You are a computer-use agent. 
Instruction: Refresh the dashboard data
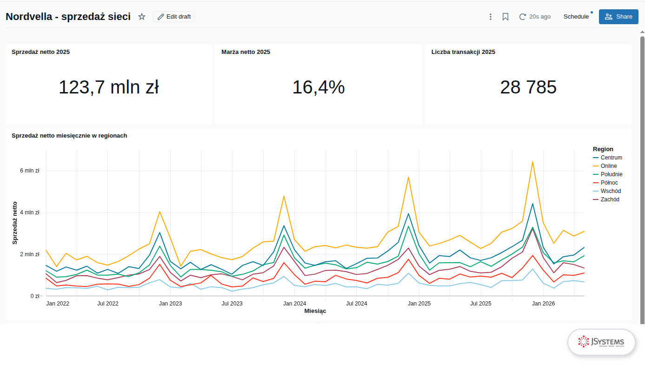point(523,17)
